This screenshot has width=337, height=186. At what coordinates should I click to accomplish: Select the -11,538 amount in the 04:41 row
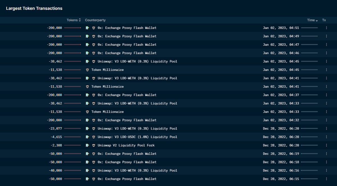(x=55, y=87)
